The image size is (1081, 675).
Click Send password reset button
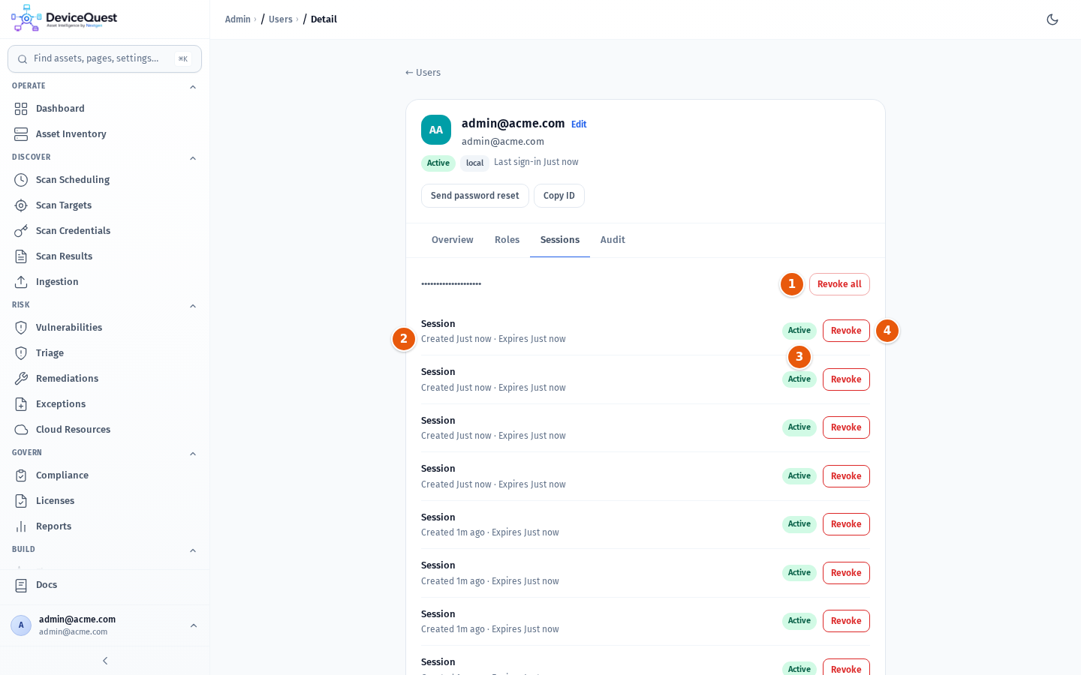475,196
